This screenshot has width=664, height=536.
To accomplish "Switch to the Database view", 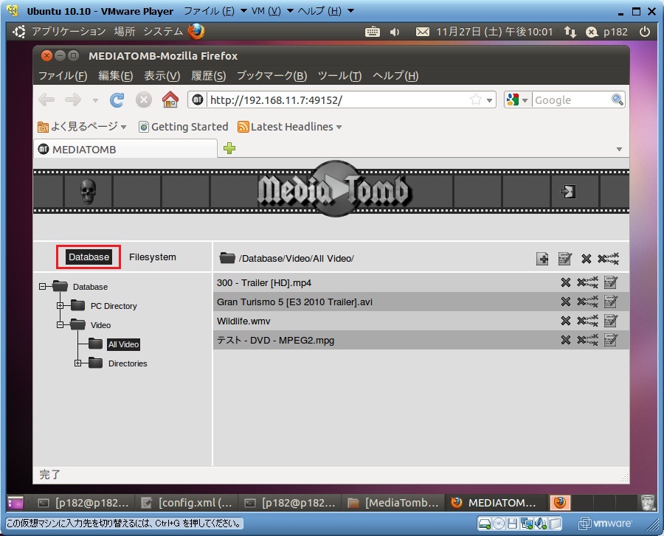I will 89,257.
